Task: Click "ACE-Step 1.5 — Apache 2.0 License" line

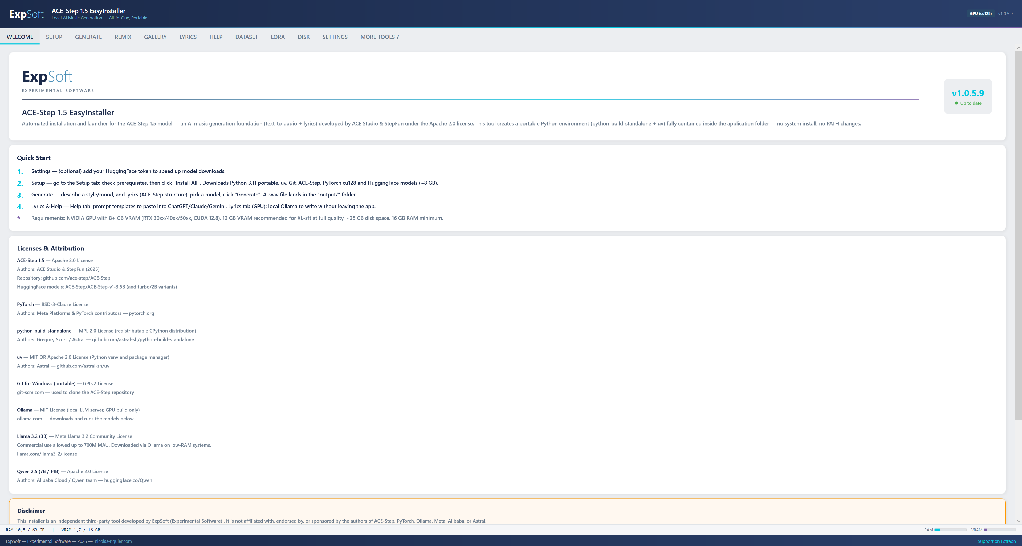Action: pos(55,260)
